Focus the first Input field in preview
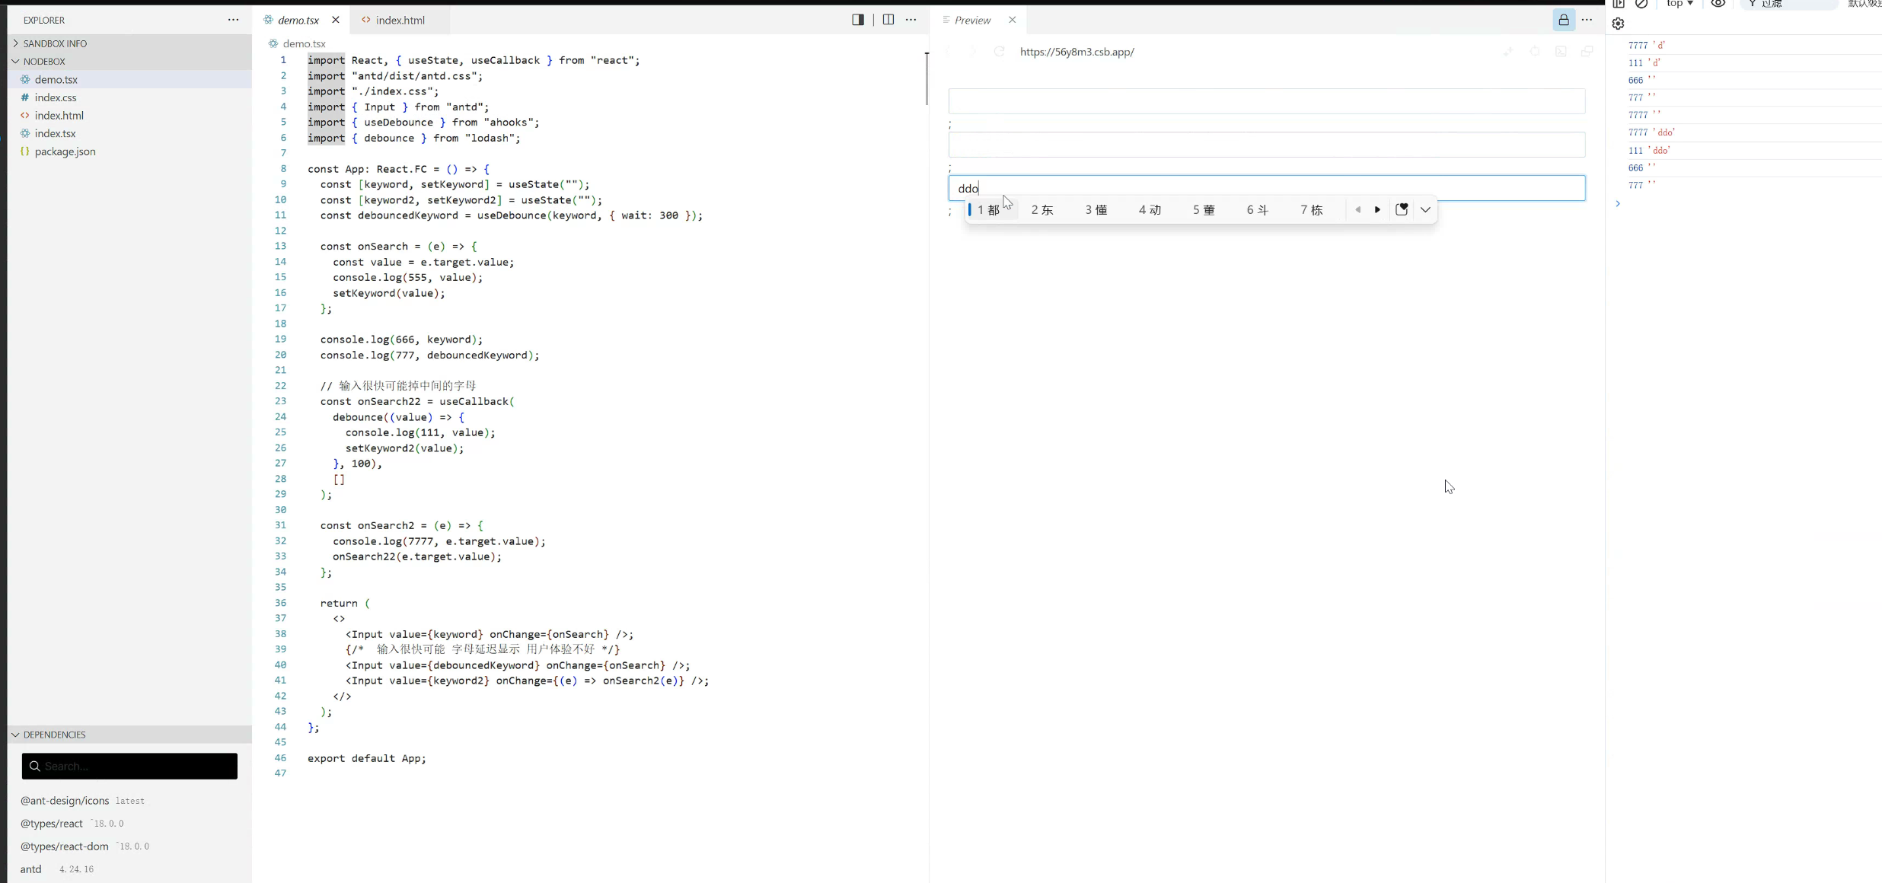1882x883 pixels. click(1267, 101)
